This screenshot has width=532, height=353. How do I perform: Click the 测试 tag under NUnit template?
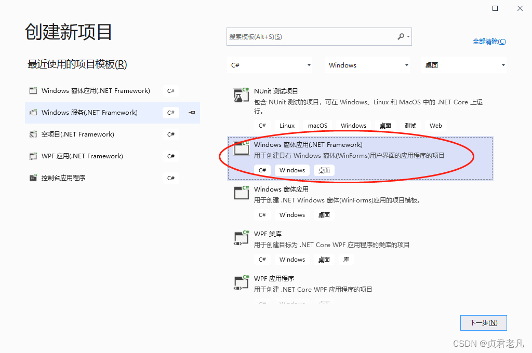pos(410,126)
